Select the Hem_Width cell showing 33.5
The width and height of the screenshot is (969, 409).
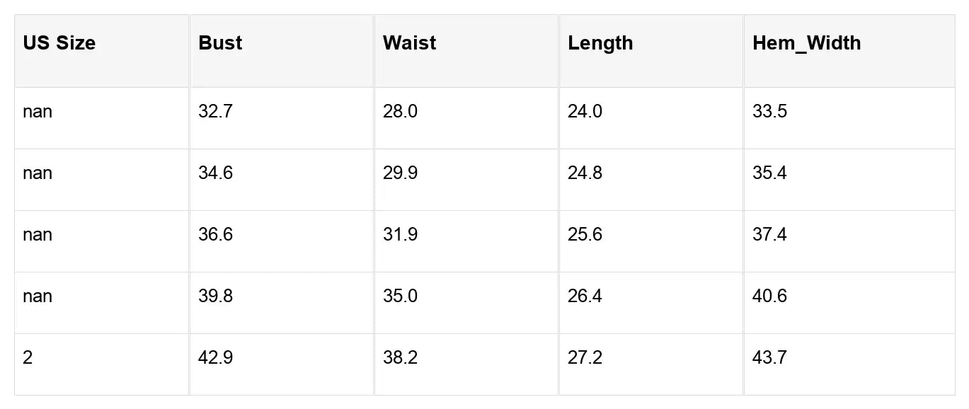pyautogui.click(x=769, y=112)
